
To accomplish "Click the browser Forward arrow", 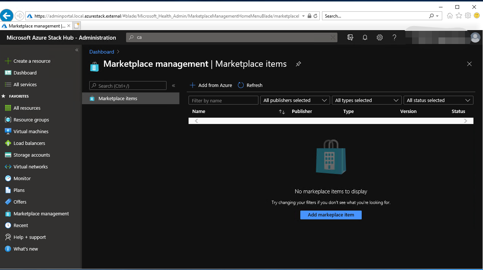I will pos(19,16).
